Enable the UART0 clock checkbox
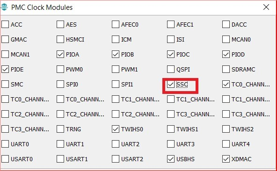Viewport: 277px width, 171px height. tap(5, 144)
